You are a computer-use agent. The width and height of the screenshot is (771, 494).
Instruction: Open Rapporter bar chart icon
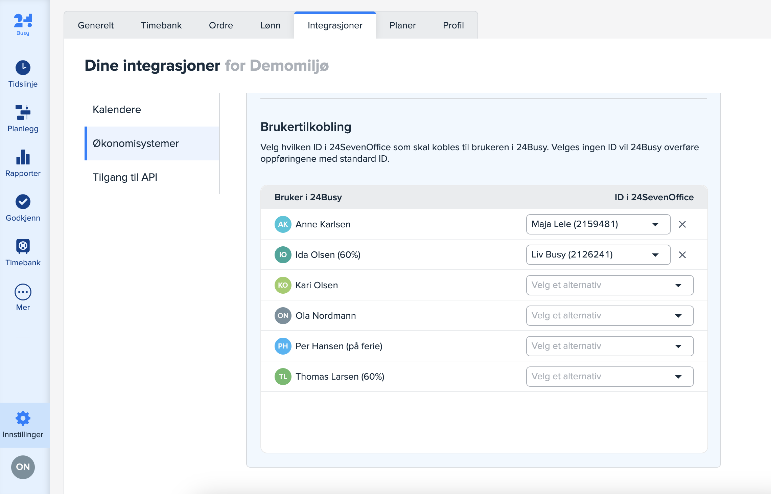[x=23, y=157]
